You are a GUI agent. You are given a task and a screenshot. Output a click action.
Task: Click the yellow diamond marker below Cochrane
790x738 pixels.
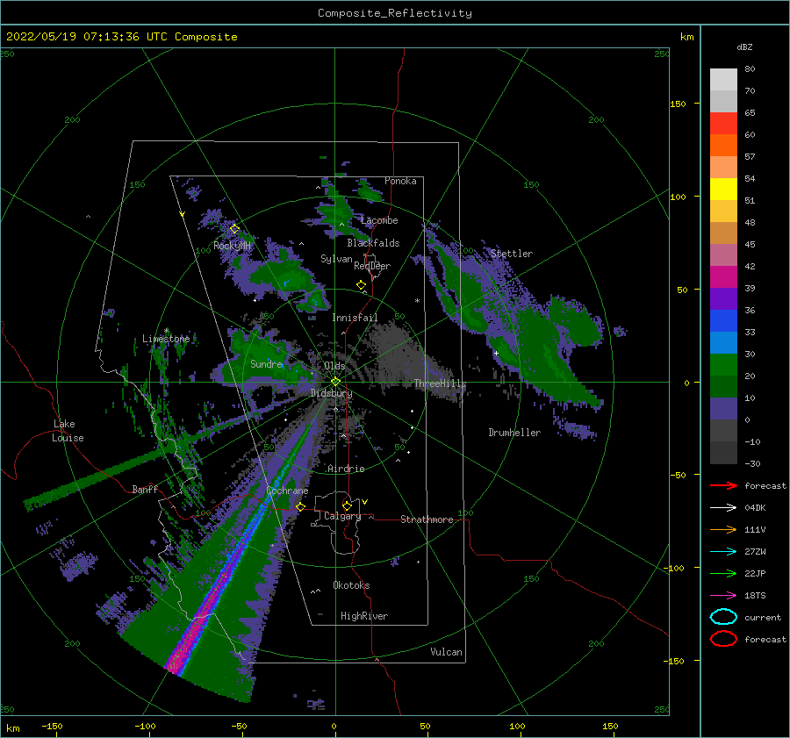pos(301,506)
